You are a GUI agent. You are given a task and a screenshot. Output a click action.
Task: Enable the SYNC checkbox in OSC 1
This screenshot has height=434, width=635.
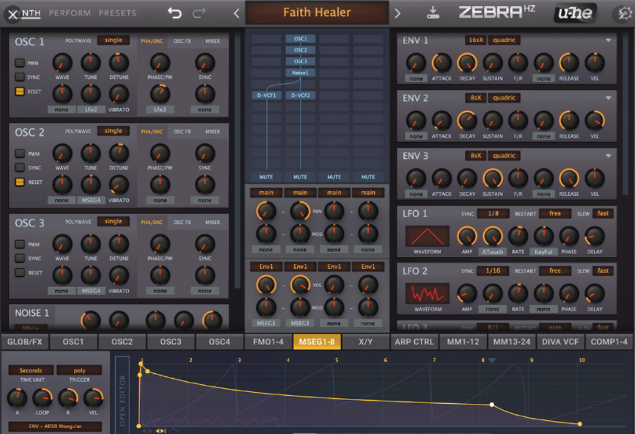20,77
